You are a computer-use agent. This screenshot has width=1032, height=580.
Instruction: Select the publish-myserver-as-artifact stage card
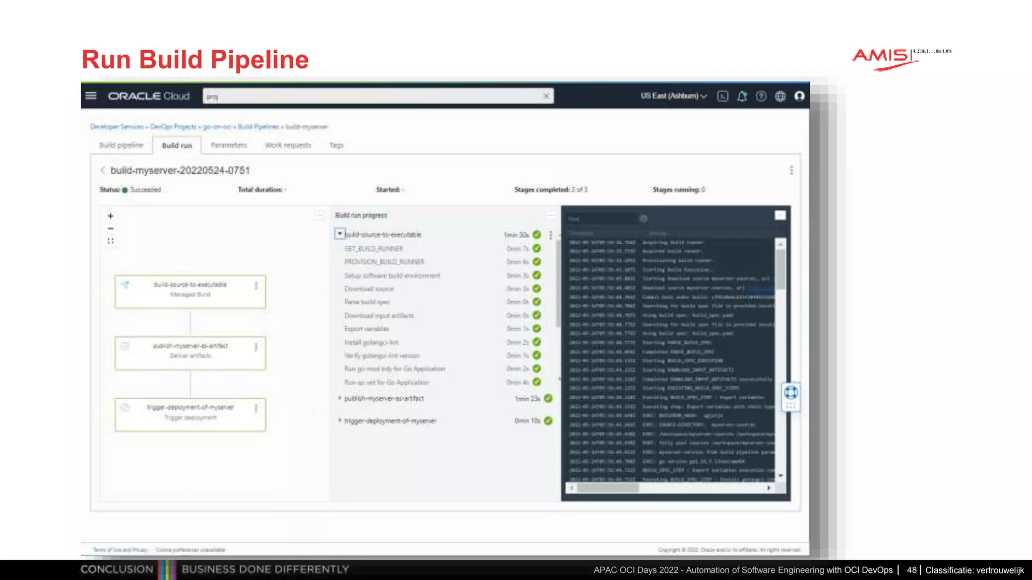pyautogui.click(x=190, y=353)
